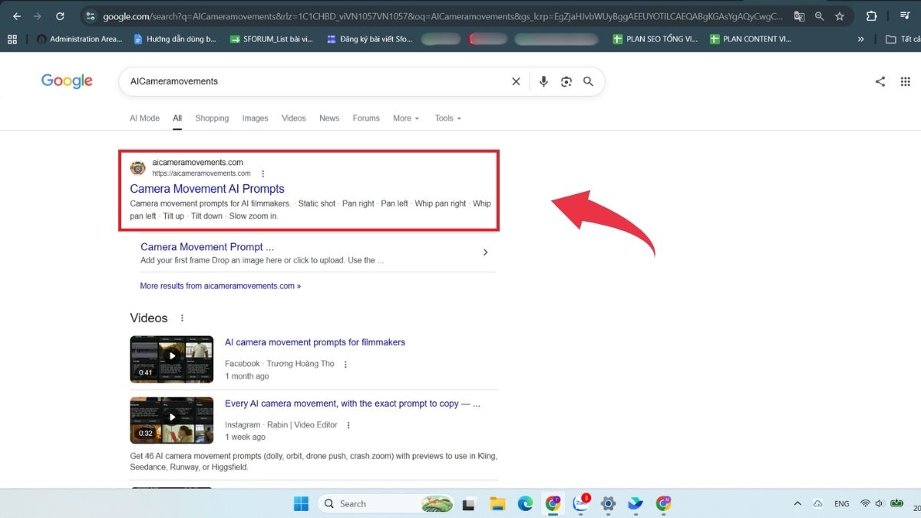Open the Tất cả bookmarks folder
The height and width of the screenshot is (518, 921).
903,39
